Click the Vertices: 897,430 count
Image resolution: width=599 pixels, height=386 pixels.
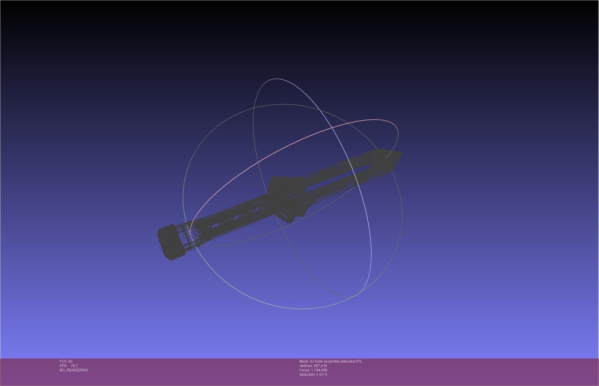[313, 366]
